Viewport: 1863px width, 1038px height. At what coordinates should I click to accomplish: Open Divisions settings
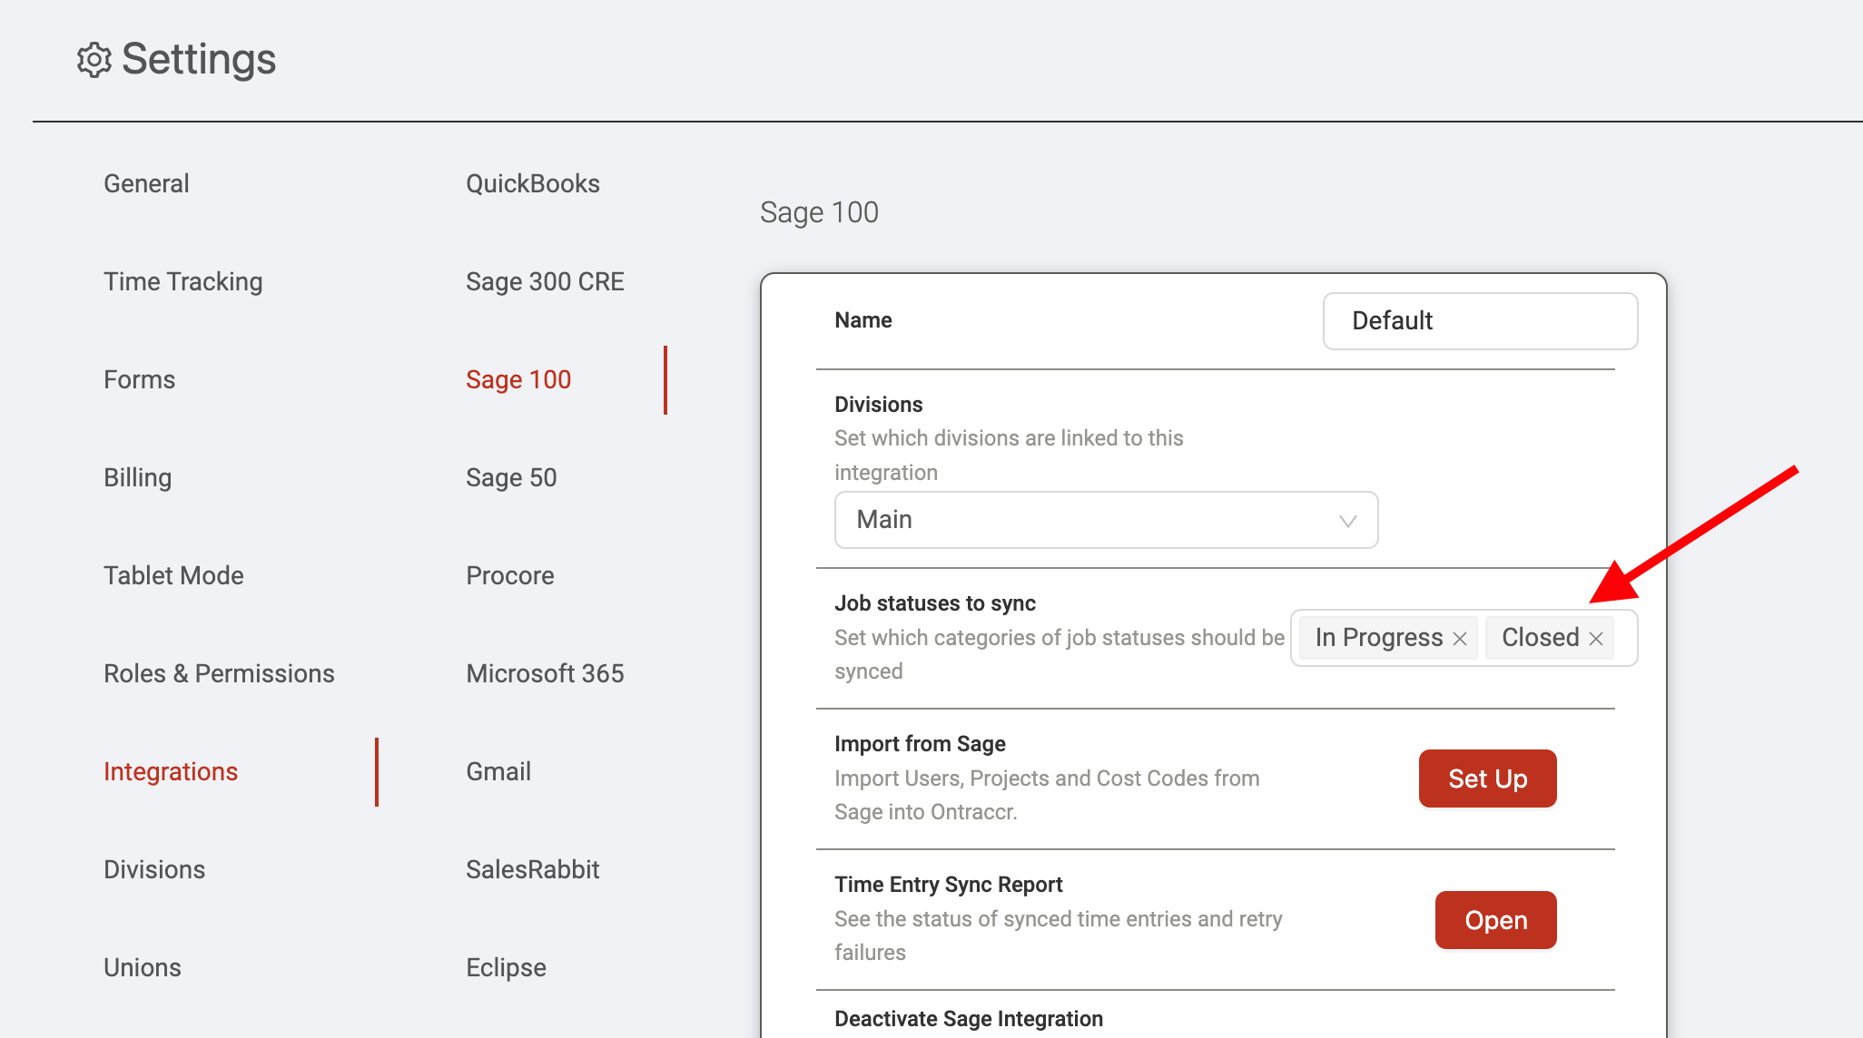154,869
